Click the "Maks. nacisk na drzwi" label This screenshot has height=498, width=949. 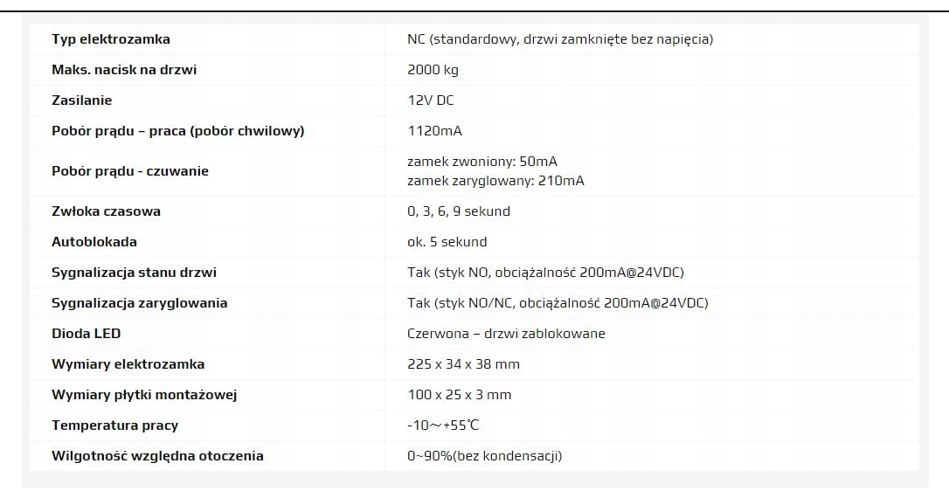124,70
